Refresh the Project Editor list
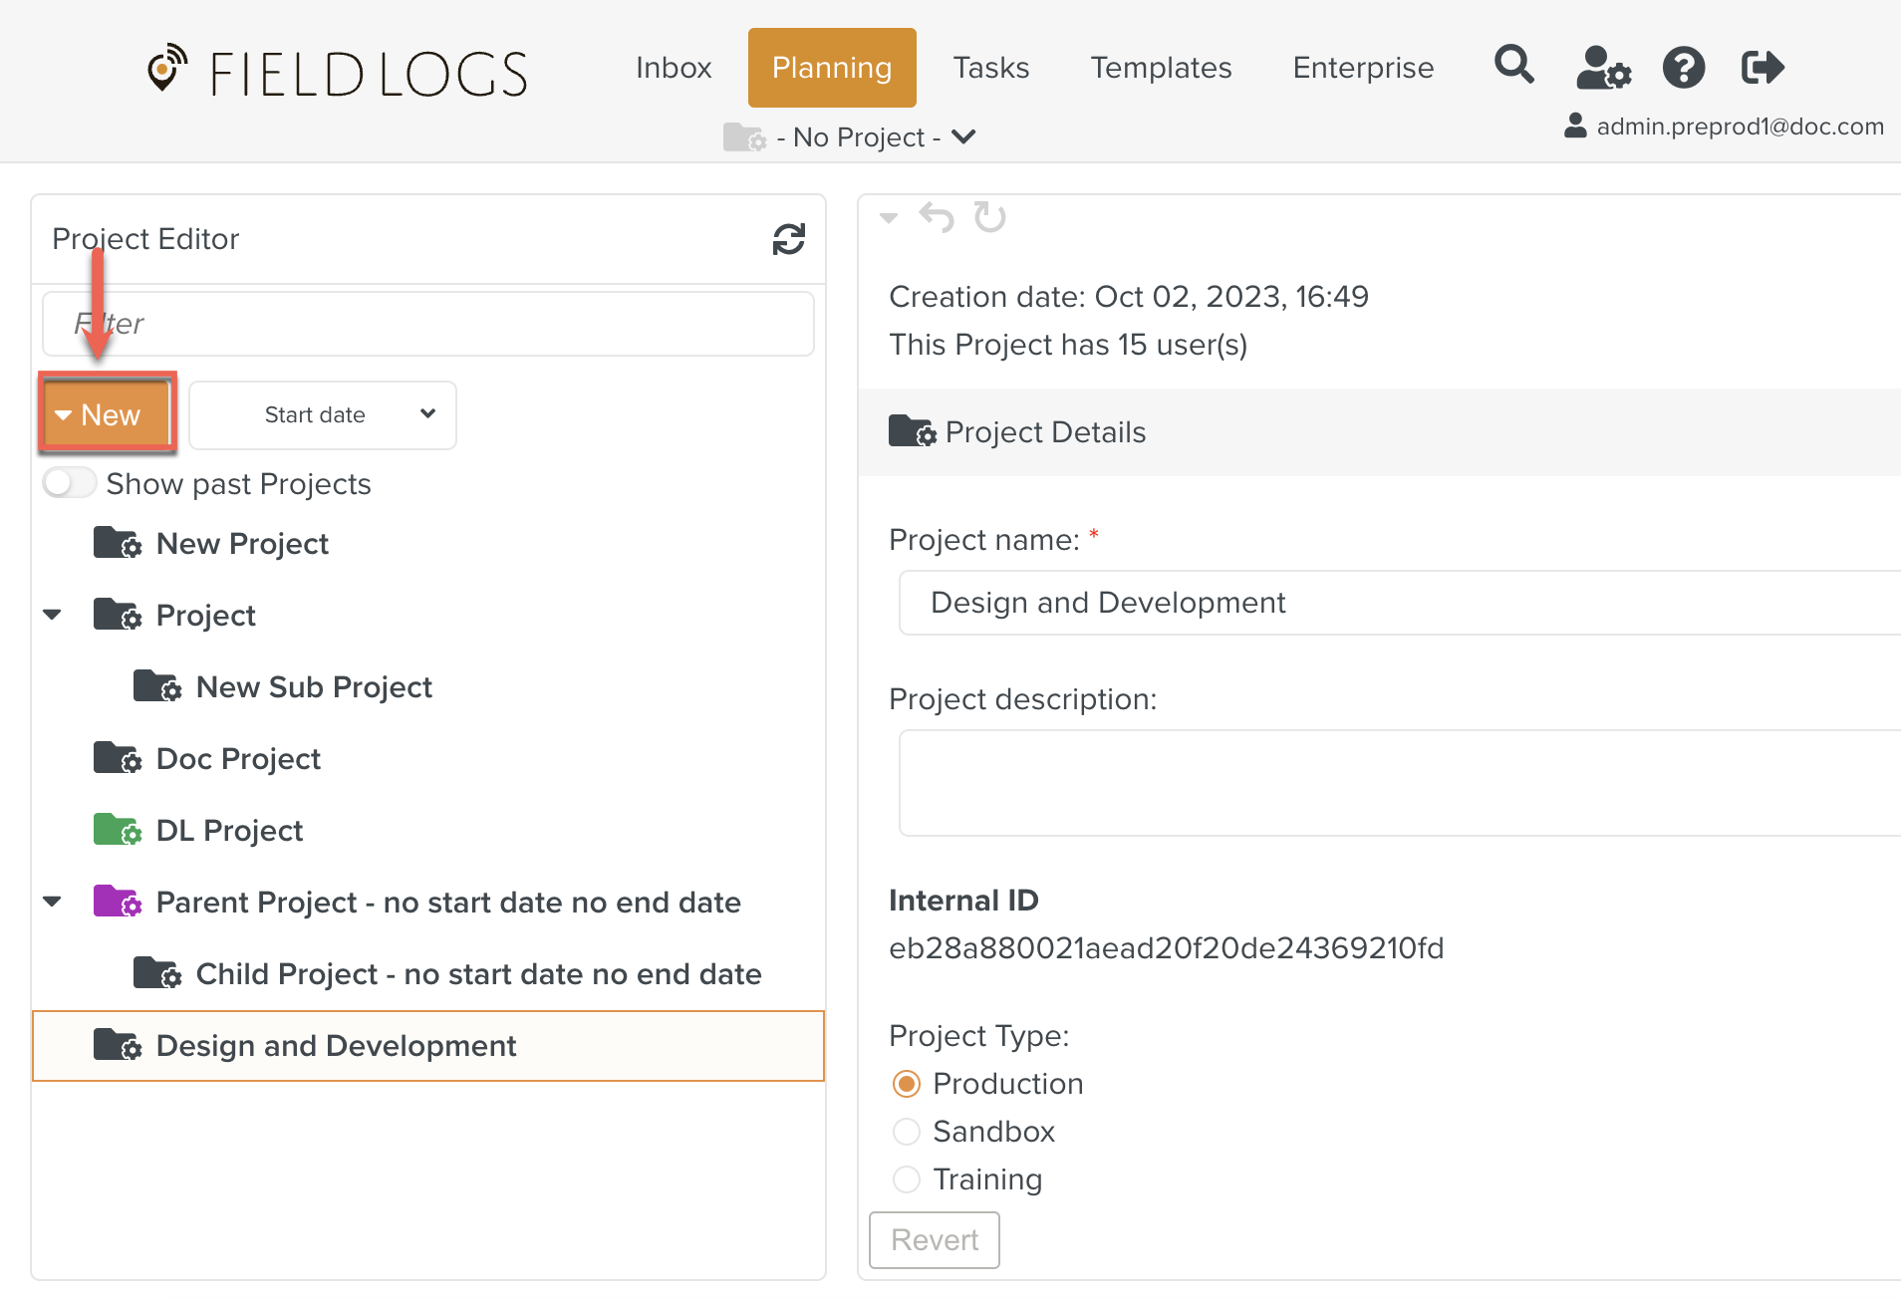 [x=788, y=239]
